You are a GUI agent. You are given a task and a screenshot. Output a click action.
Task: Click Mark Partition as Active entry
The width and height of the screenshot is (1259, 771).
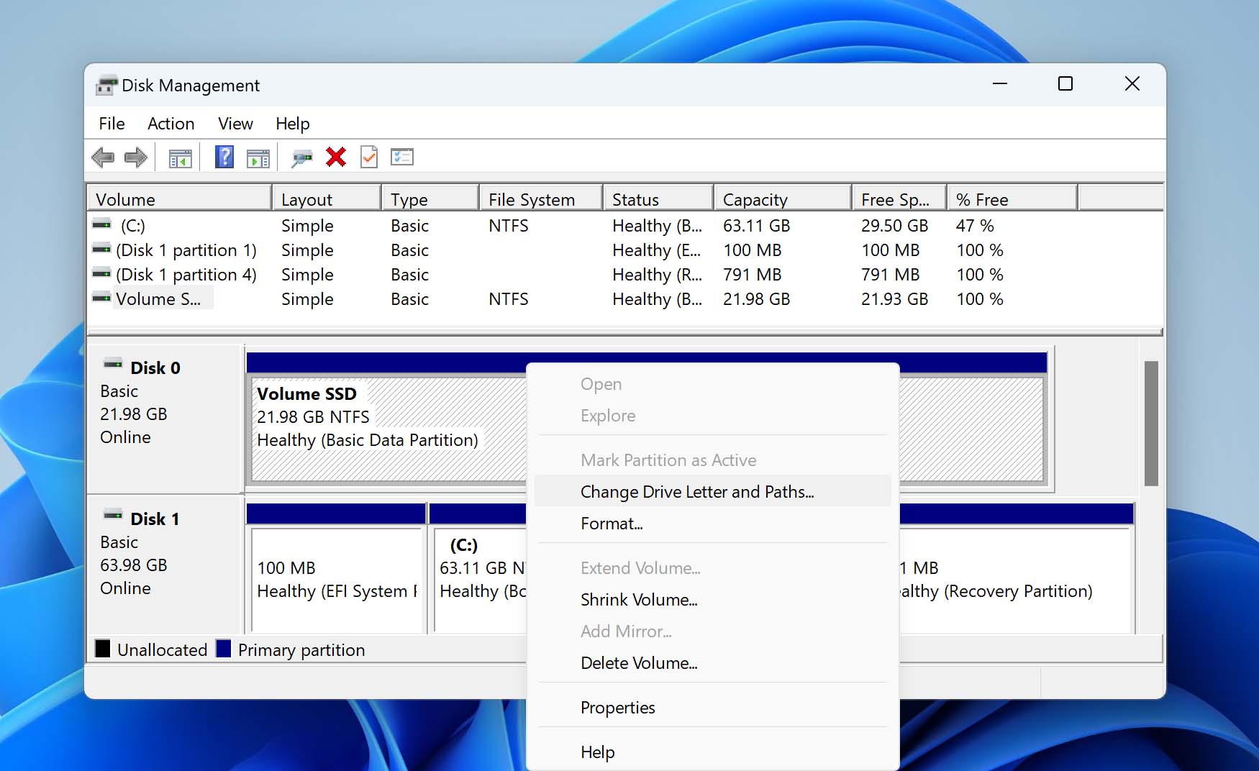[x=712, y=460]
